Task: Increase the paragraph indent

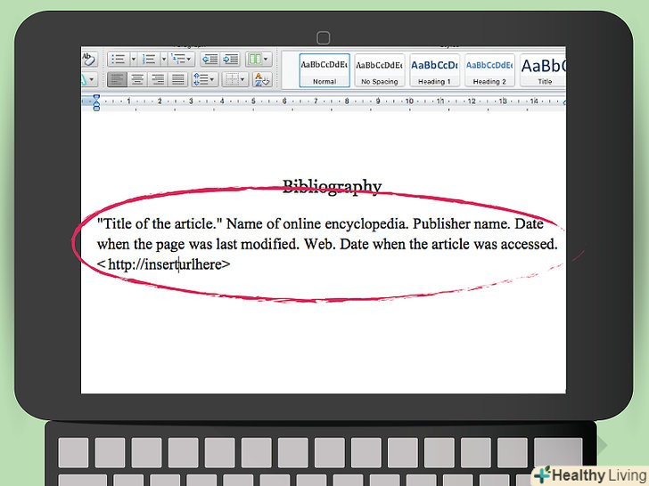Action: click(231, 59)
